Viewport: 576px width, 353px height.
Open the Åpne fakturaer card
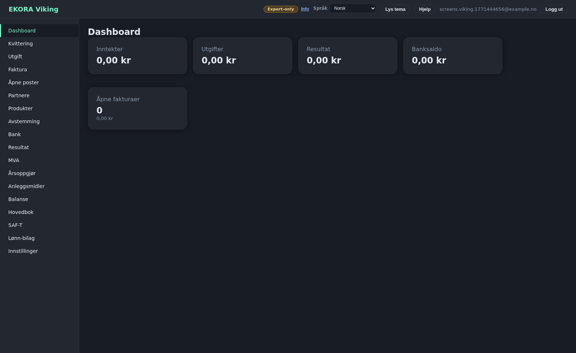pos(138,108)
